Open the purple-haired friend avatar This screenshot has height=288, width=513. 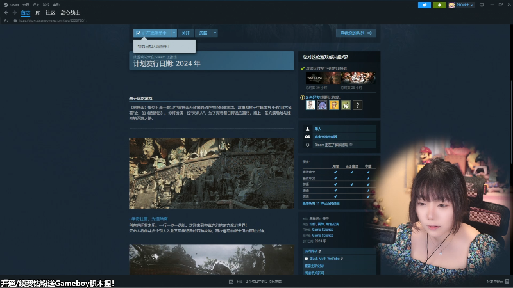tap(323, 105)
